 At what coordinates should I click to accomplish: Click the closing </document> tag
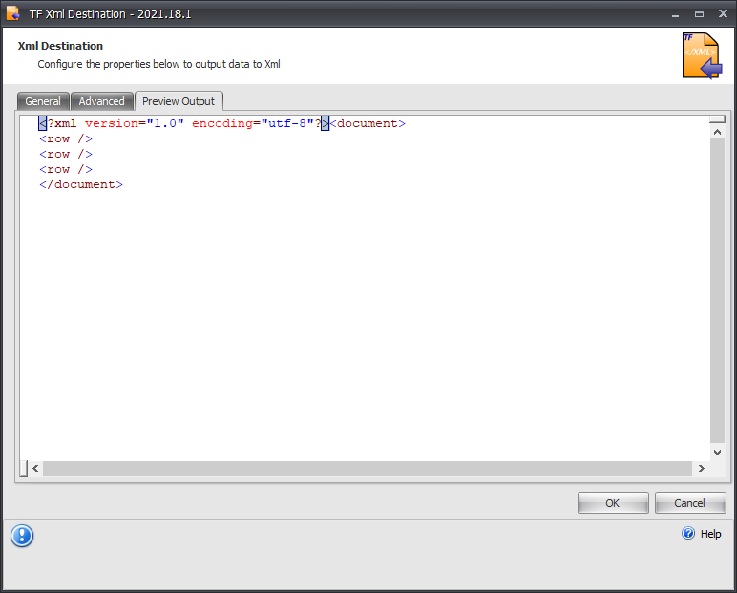point(81,184)
